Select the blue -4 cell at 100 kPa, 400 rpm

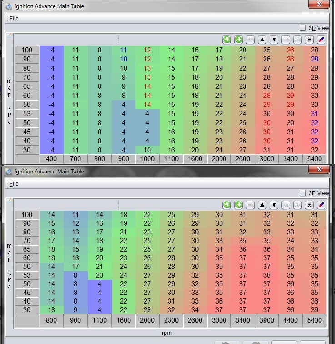tap(51, 50)
